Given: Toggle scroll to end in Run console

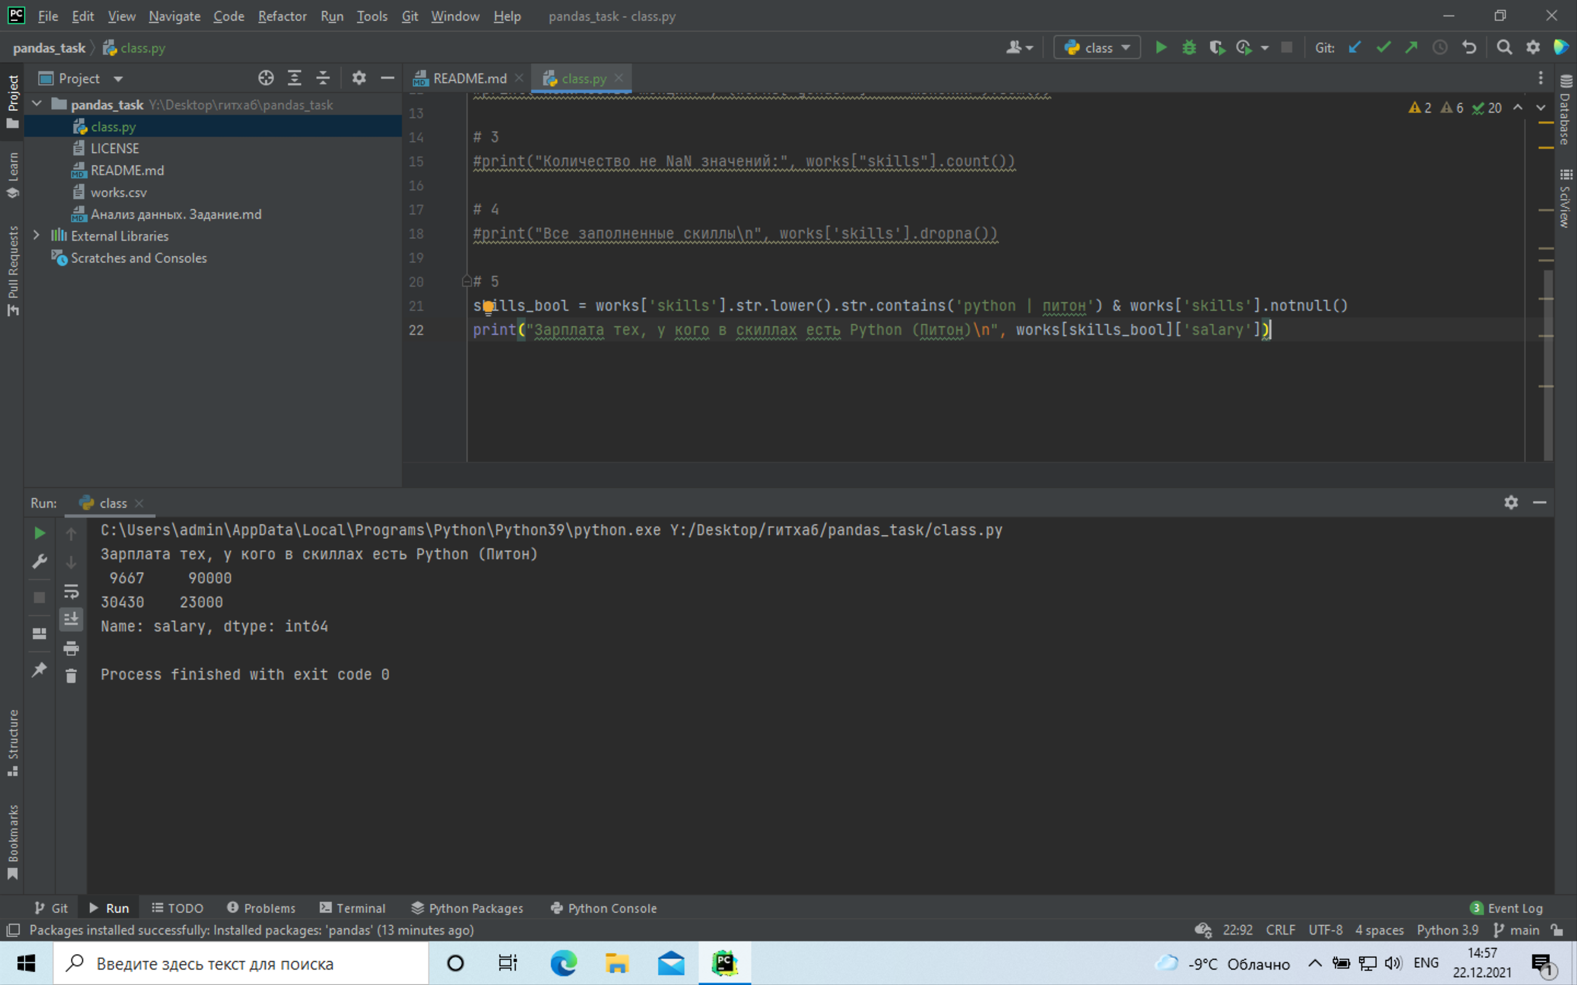Looking at the screenshot, I should point(71,619).
